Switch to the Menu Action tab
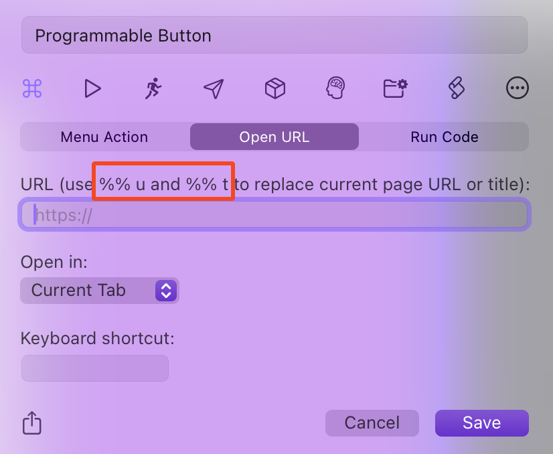Screen dimensions: 553x454 pos(104,137)
